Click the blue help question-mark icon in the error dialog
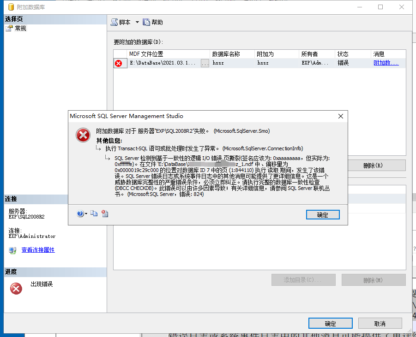This screenshot has width=416, height=337. coord(80,213)
